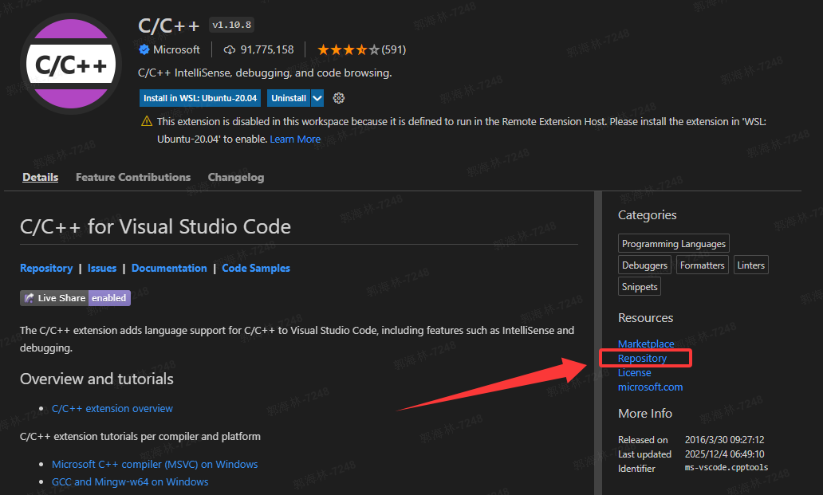Screen dimensions: 823x495
Task: Switch to the Feature Contributions tab
Action: 132,177
